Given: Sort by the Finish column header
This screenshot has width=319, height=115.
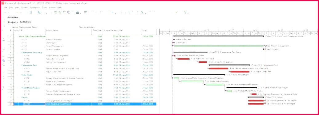Looking at the screenshot, I should tap(149, 30).
